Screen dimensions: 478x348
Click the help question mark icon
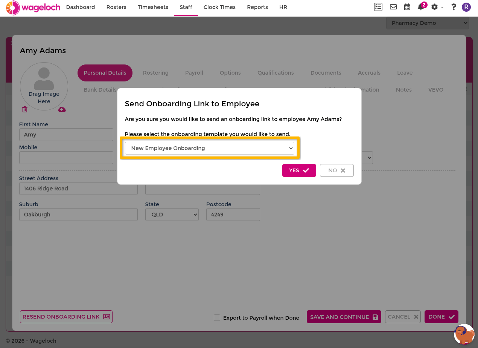pos(454,7)
